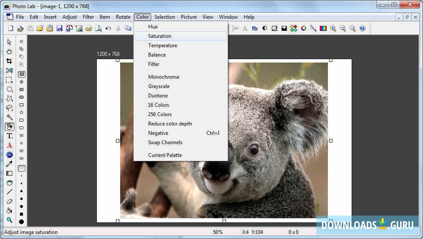The width and height of the screenshot is (423, 239).
Task: Click the print preview icon
Action: (99, 28)
